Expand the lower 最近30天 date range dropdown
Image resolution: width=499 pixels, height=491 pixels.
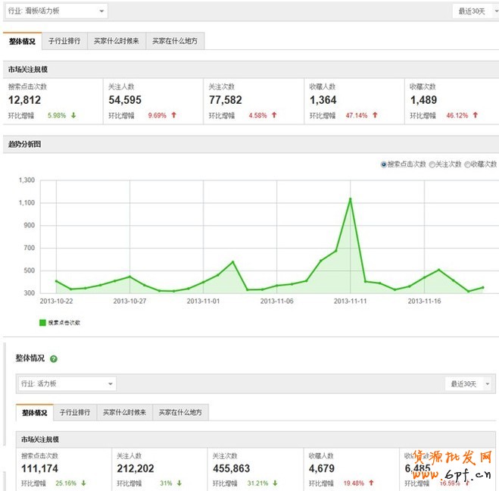coord(469,384)
